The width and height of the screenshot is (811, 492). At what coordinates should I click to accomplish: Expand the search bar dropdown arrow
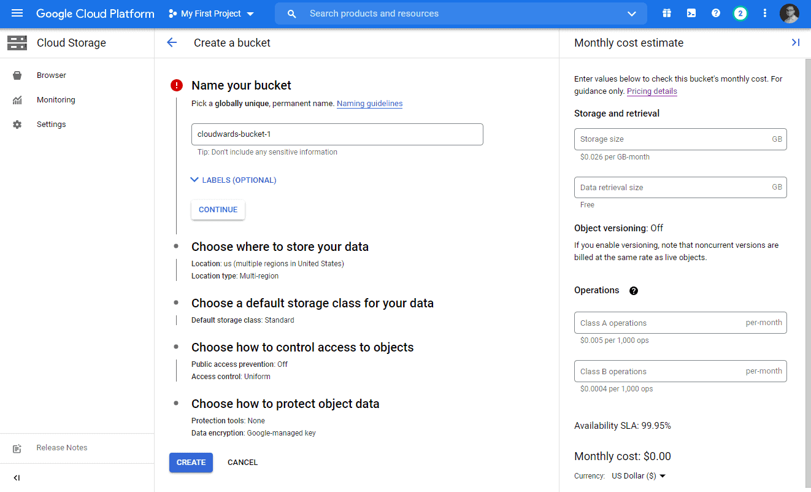click(632, 13)
